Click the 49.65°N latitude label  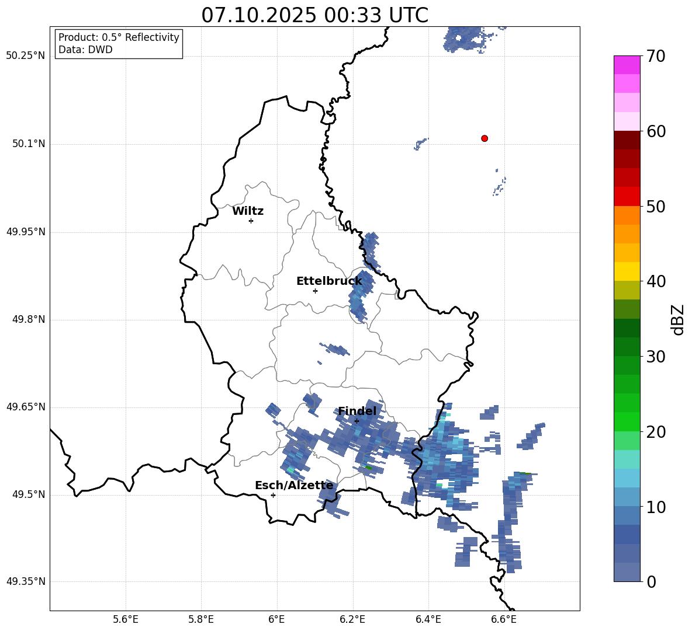pyautogui.click(x=26, y=407)
